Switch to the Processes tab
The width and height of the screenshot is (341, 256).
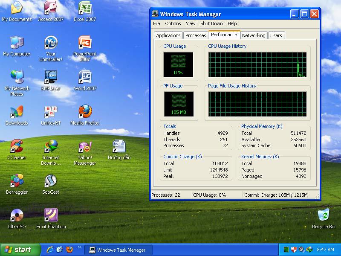pos(196,35)
